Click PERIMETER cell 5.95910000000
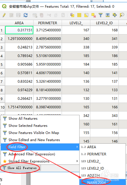Screen dimensions: 127x185 (x=48, y=64)
